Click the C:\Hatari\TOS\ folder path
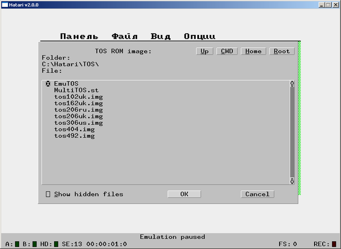The height and width of the screenshot is (249, 341). click(70, 64)
